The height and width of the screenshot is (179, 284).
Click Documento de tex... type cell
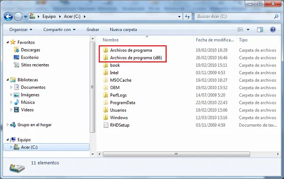(x=258, y=125)
